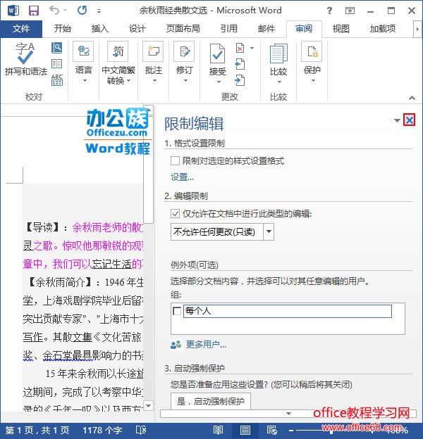Open the Word Count ABC 123 icon

(x=57, y=79)
